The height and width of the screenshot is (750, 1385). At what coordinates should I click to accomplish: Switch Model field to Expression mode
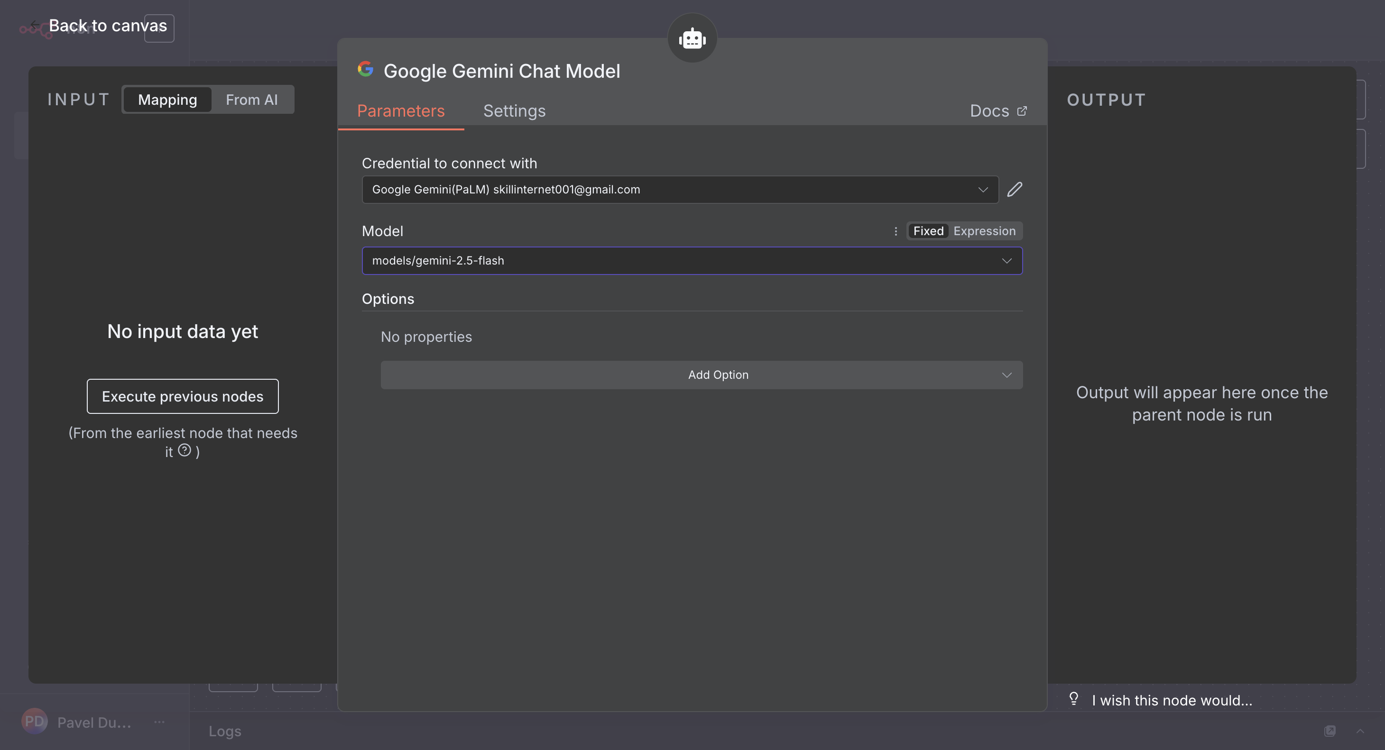(984, 231)
